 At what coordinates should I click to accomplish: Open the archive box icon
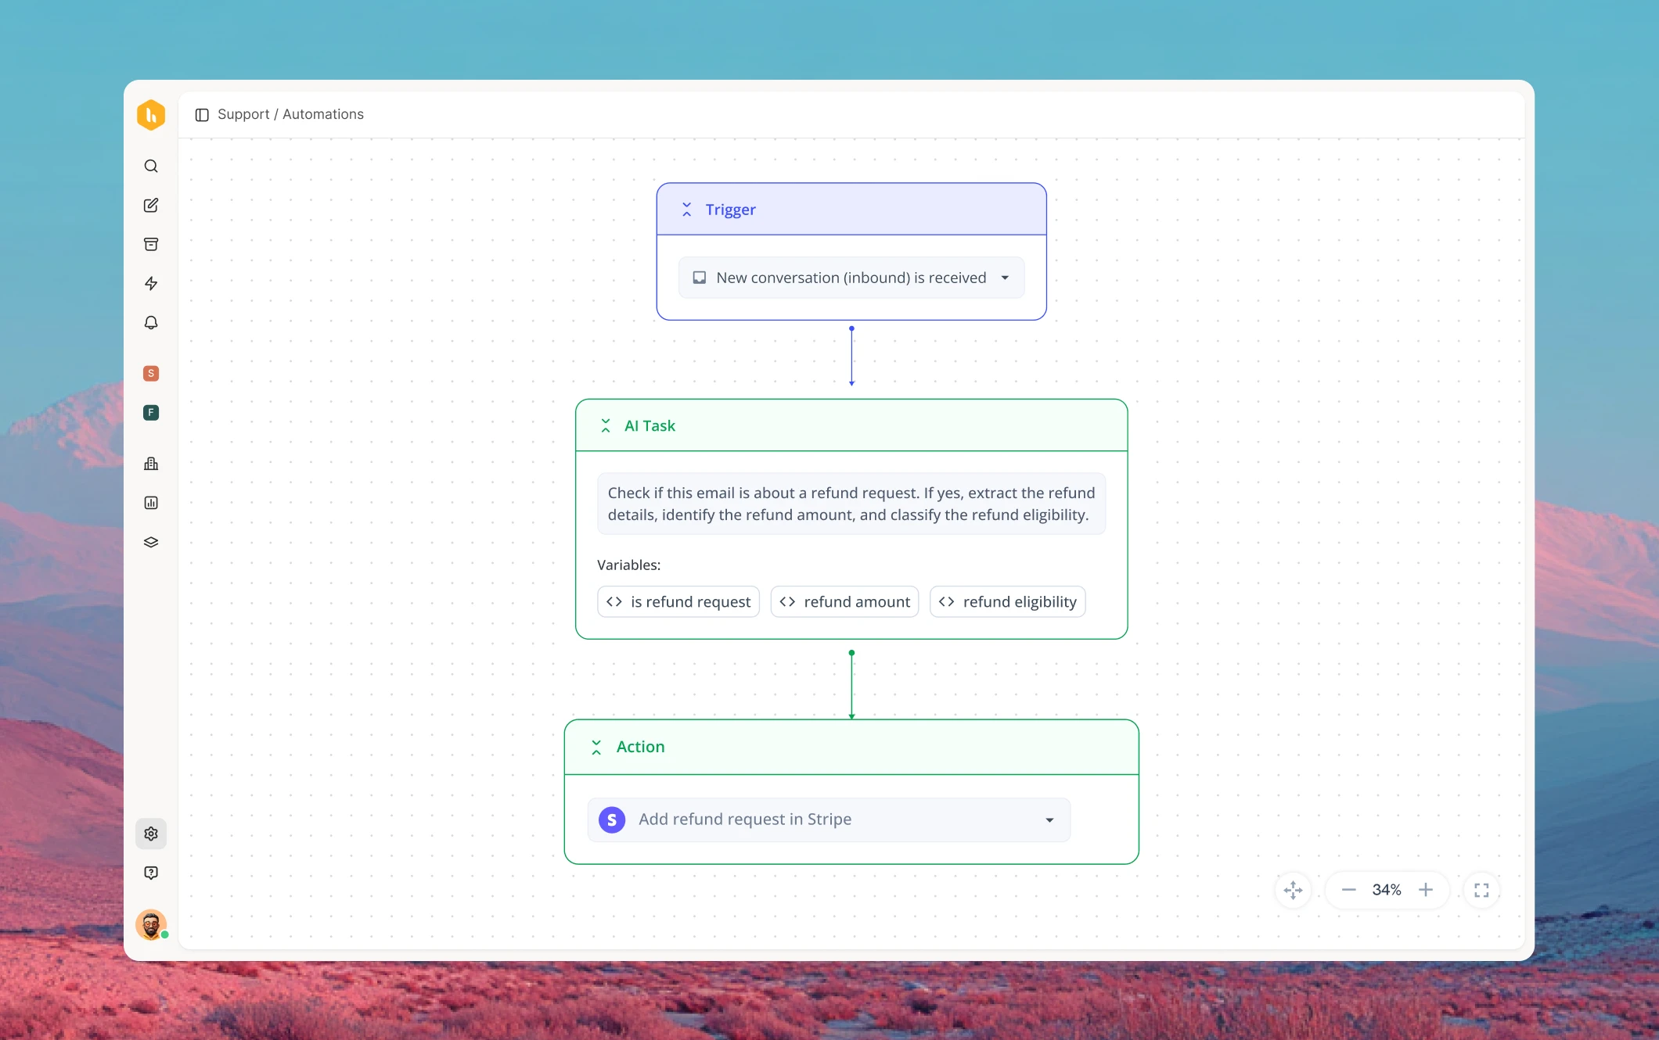tap(151, 245)
